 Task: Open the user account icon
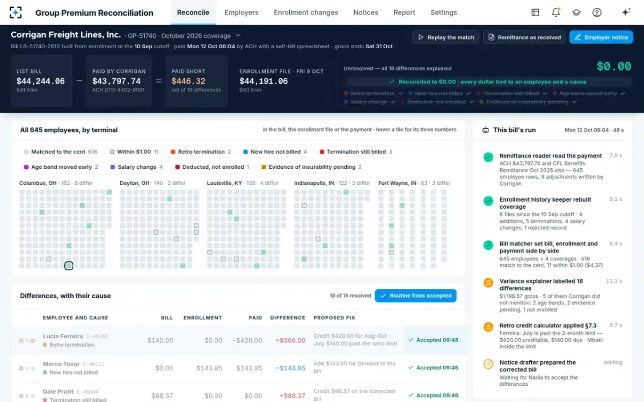597,12
